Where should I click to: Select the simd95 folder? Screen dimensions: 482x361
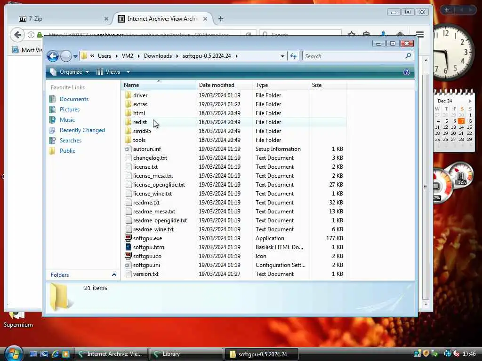[142, 131]
